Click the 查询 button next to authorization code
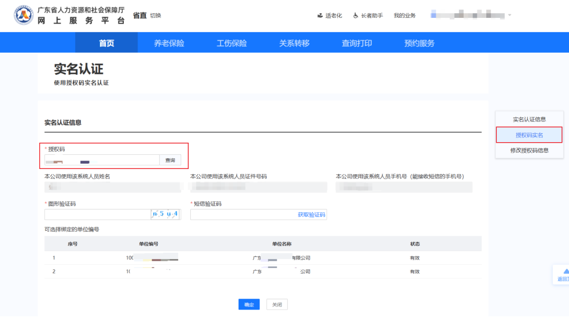The width and height of the screenshot is (569, 328). pyautogui.click(x=170, y=159)
